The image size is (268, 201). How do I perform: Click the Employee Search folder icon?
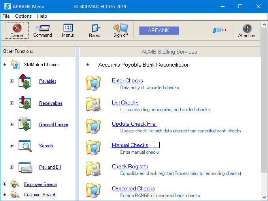coord(15,184)
